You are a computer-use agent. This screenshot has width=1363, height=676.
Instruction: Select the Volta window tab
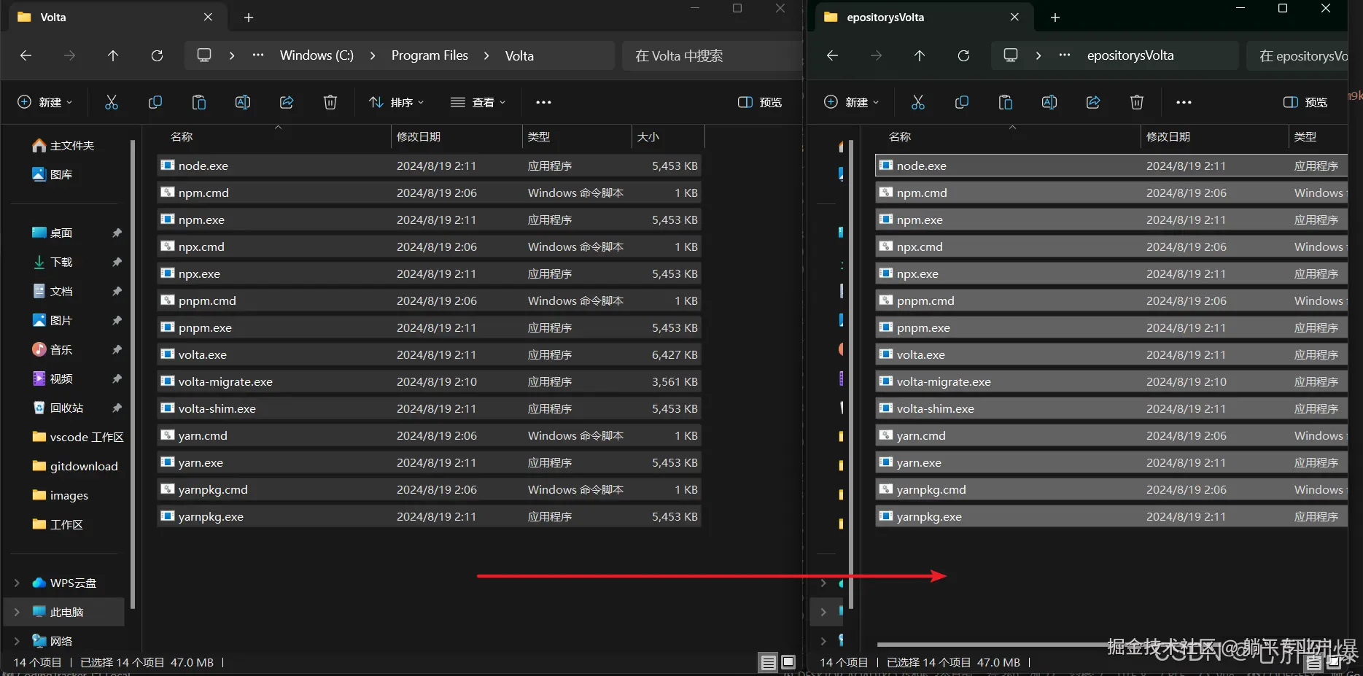pyautogui.click(x=117, y=17)
